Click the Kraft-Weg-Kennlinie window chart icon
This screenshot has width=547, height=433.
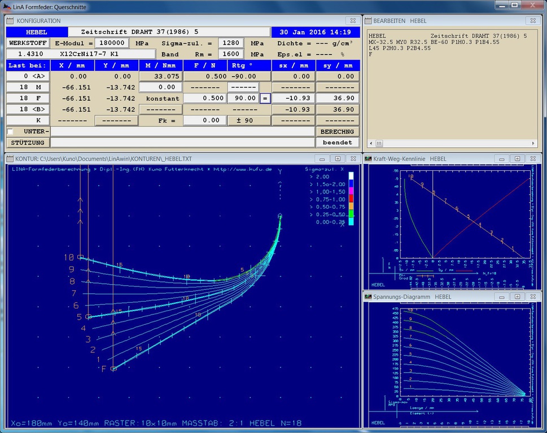point(367,159)
